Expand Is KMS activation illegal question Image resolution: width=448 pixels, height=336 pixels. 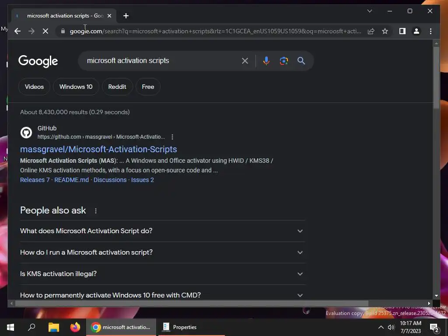click(x=162, y=274)
